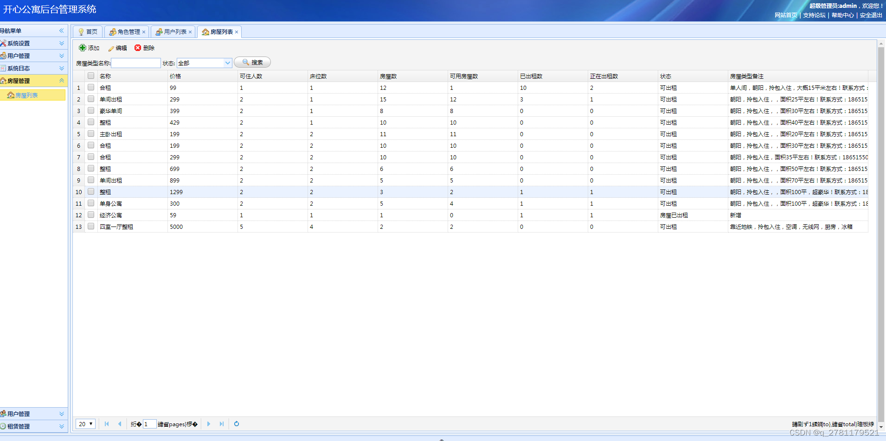The image size is (886, 441).
Task: Open the page size dropdown showing 20
Action: [x=86, y=424]
